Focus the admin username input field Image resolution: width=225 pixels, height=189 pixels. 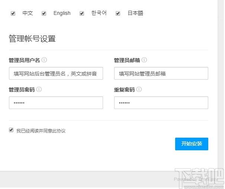[x=56, y=73]
